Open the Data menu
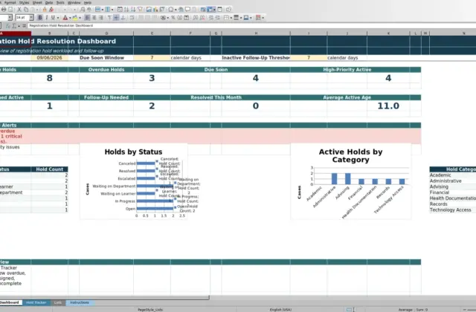Screen dimensions: 476x312 pyautogui.click(x=49, y=2)
